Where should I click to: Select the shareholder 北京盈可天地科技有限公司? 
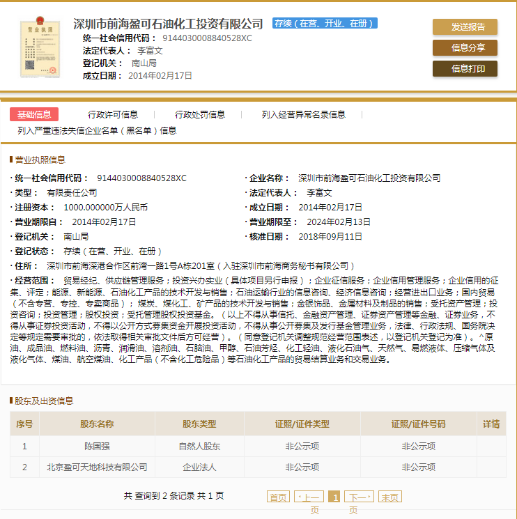[97, 467]
